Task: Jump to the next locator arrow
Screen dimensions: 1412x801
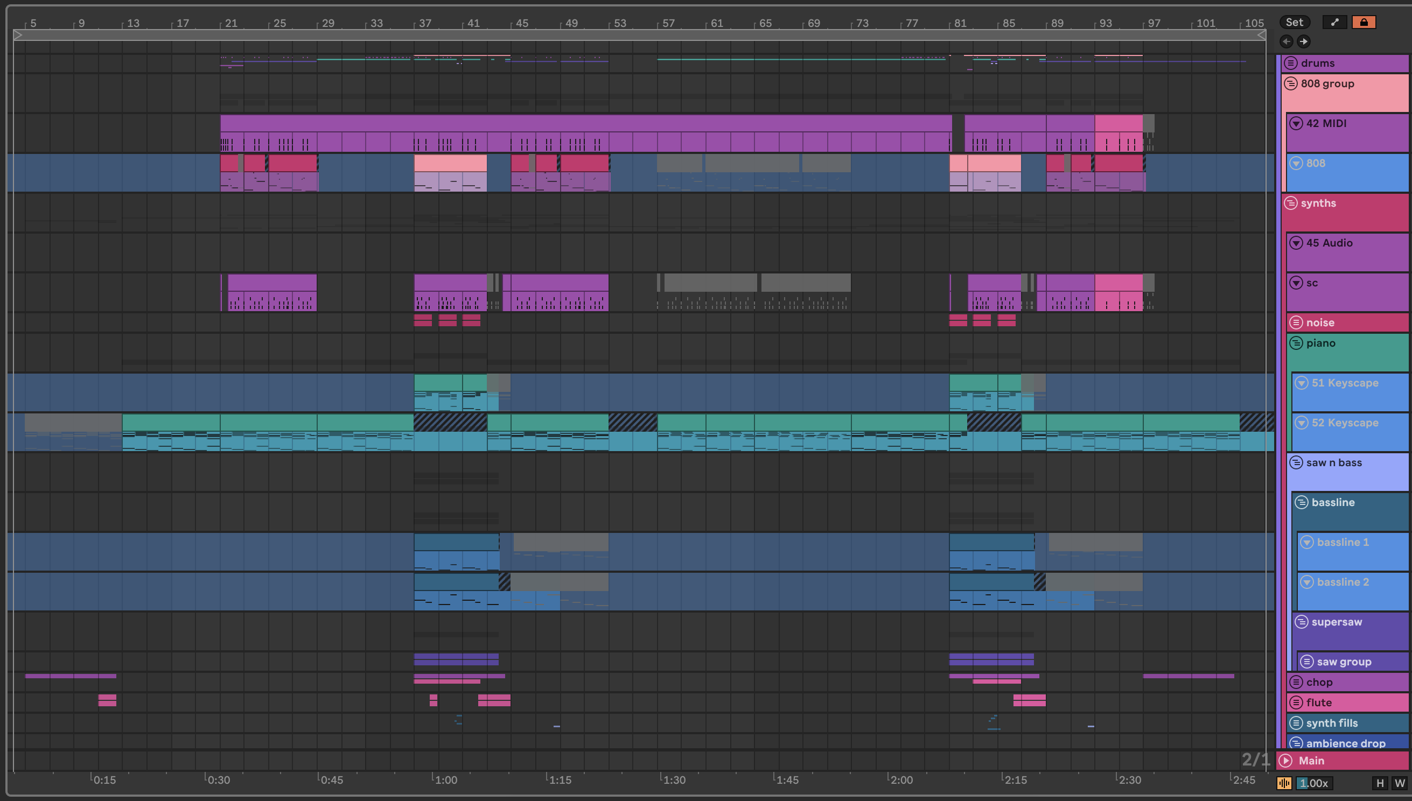Action: coord(1304,41)
